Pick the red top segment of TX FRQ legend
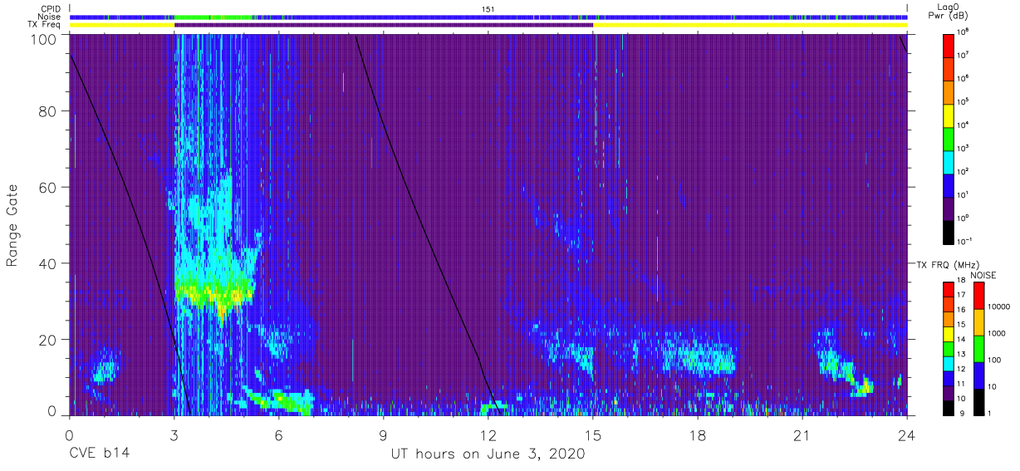The image size is (1020, 471). [x=949, y=289]
